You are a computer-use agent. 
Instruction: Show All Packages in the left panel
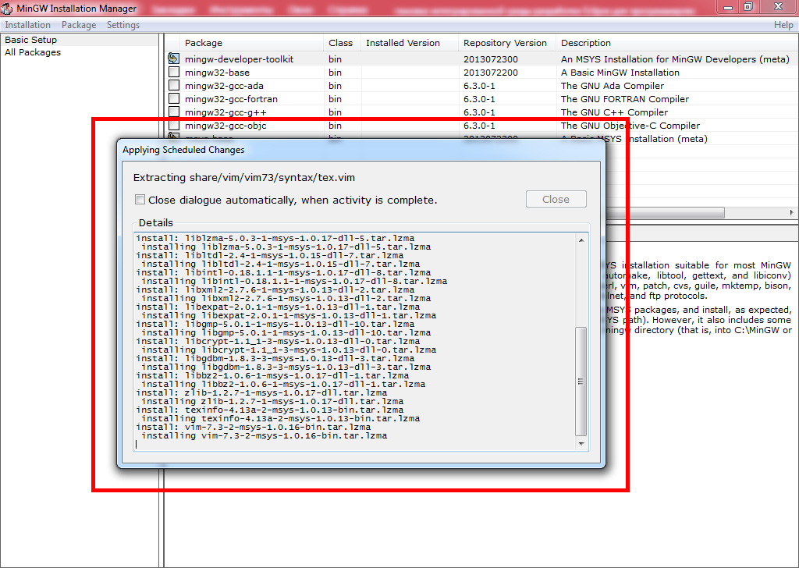click(32, 52)
